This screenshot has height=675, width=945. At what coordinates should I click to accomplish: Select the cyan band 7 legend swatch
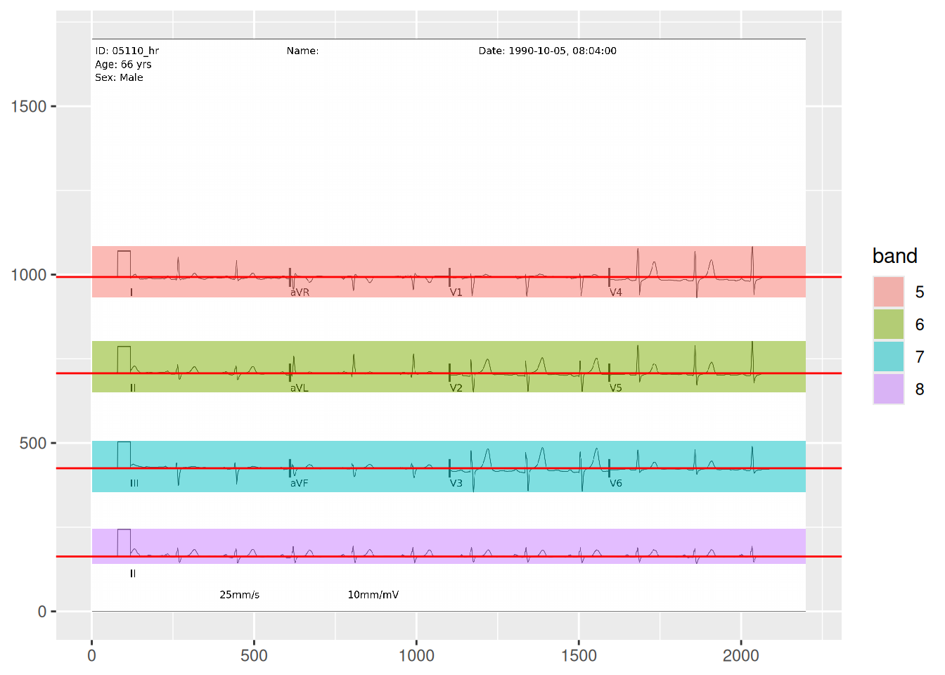click(888, 356)
